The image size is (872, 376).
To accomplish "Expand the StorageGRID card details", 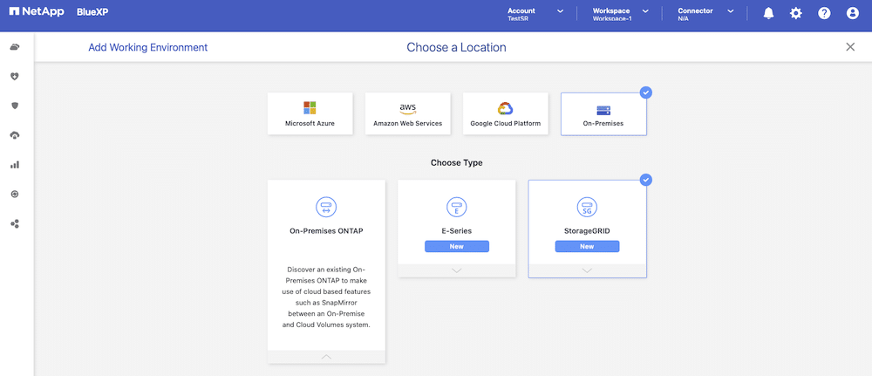I will 587,270.
